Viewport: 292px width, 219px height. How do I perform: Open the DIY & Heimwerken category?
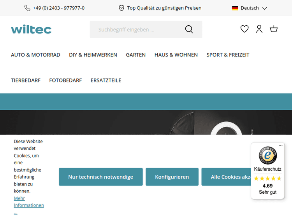[93, 55]
